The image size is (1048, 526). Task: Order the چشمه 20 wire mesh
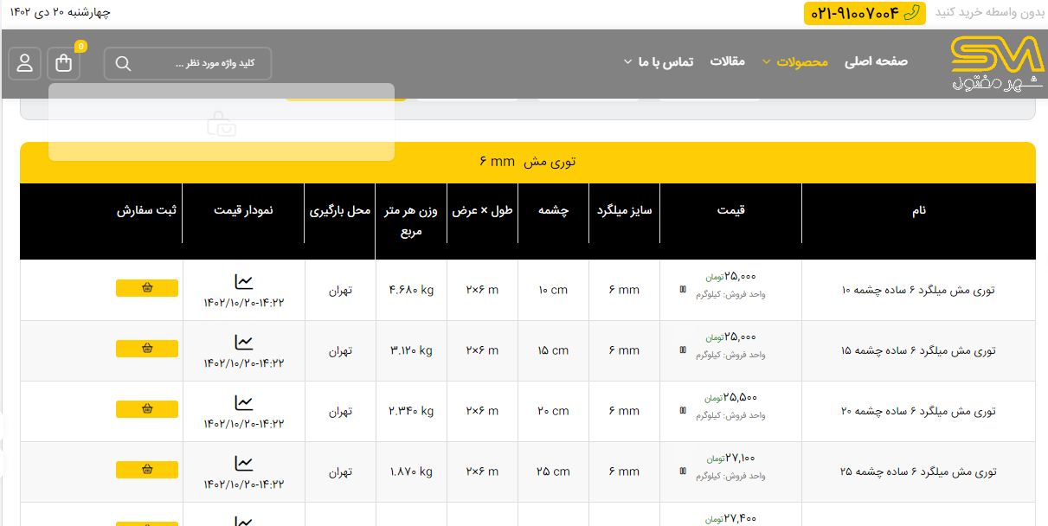point(147,409)
